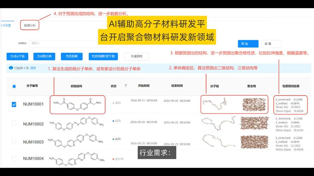Check the NUM10002 row checkbox
Screen dimensions: 314x176
14,123
